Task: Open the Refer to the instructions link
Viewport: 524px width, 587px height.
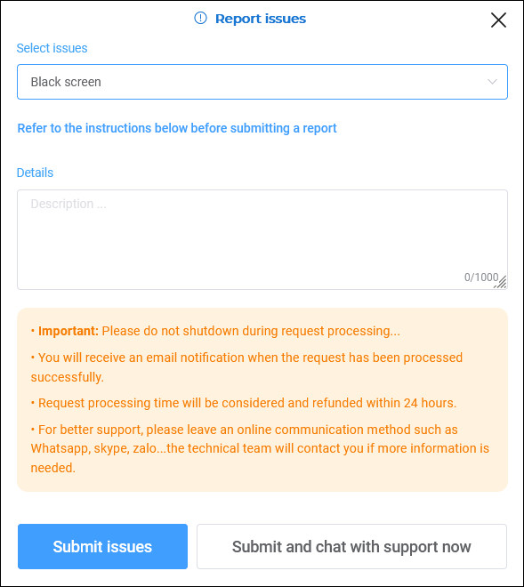Action: tap(177, 128)
